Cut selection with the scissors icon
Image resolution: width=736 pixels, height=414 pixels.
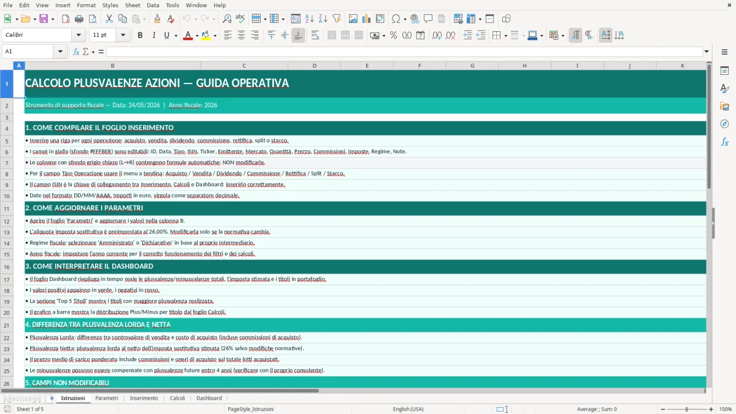coord(109,19)
